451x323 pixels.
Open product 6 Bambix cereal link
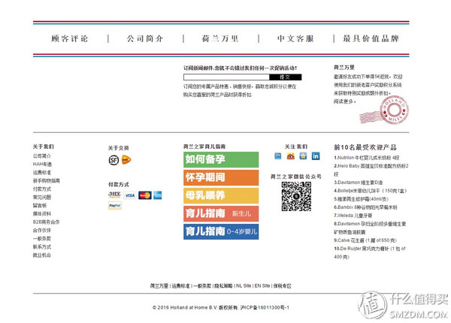point(365,207)
